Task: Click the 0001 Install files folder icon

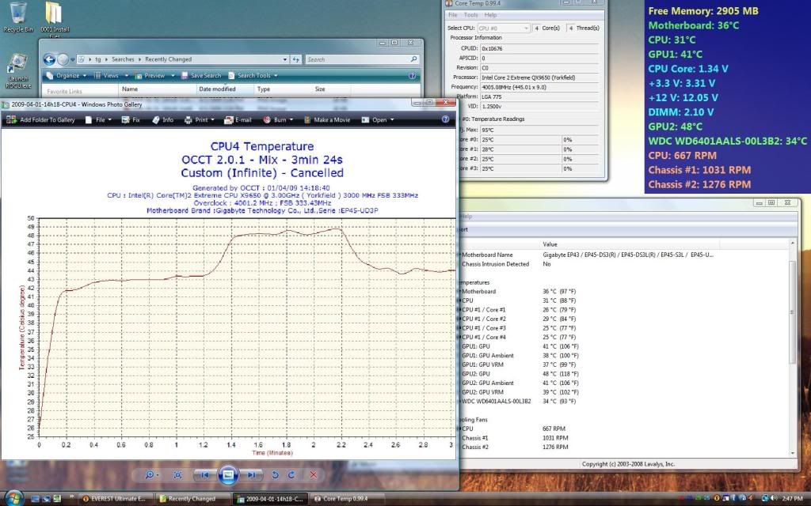Action: coord(55,20)
